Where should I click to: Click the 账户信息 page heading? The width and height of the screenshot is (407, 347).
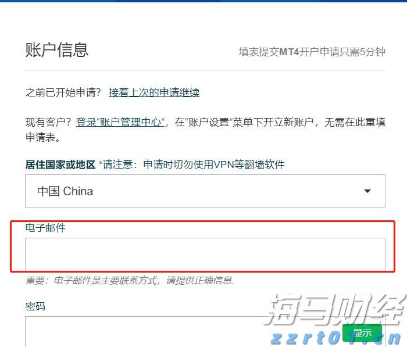click(x=57, y=49)
